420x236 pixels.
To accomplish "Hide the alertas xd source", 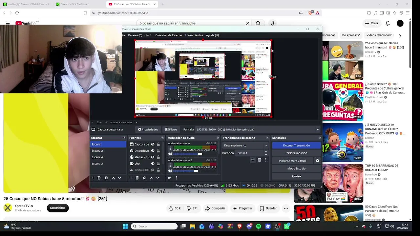I will pyautogui.click(x=153, y=157).
